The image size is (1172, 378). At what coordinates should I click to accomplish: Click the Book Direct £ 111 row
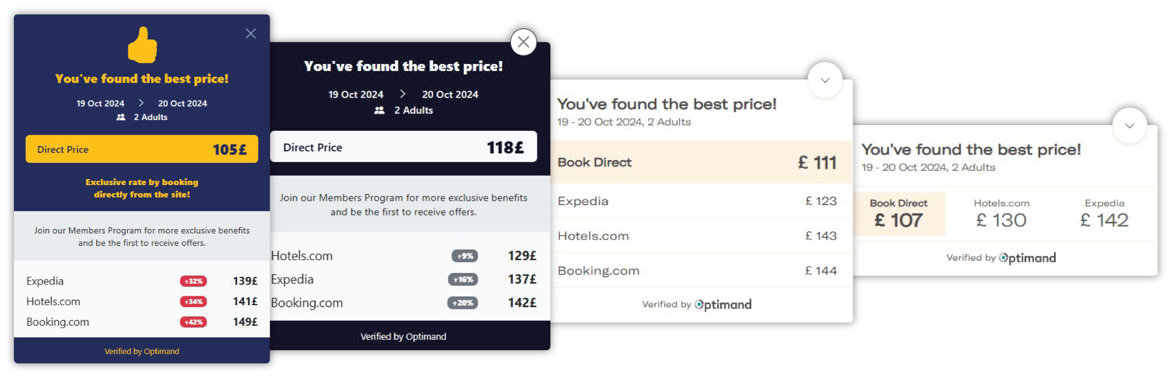tap(701, 162)
